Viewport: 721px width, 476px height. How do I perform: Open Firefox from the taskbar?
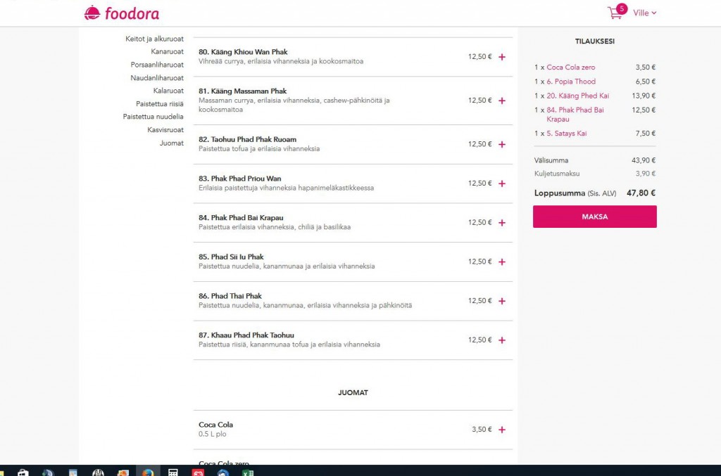pos(148,472)
